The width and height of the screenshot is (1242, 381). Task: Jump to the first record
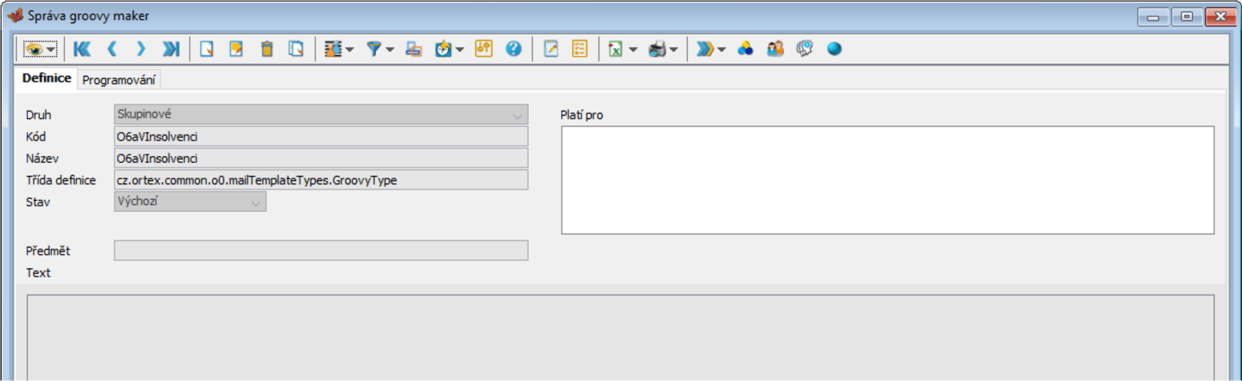tap(82, 50)
